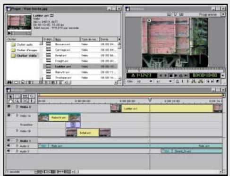Mute the Audio 1 track speaker icon
This screenshot has width=230, height=176.
pyautogui.click(x=9, y=140)
